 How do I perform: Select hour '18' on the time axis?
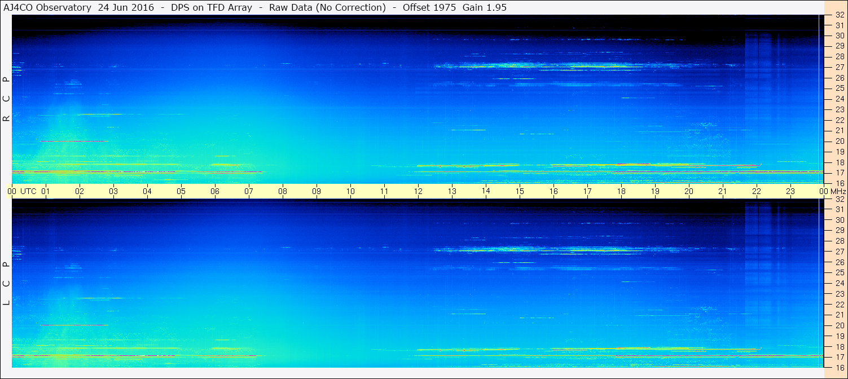tap(621, 191)
